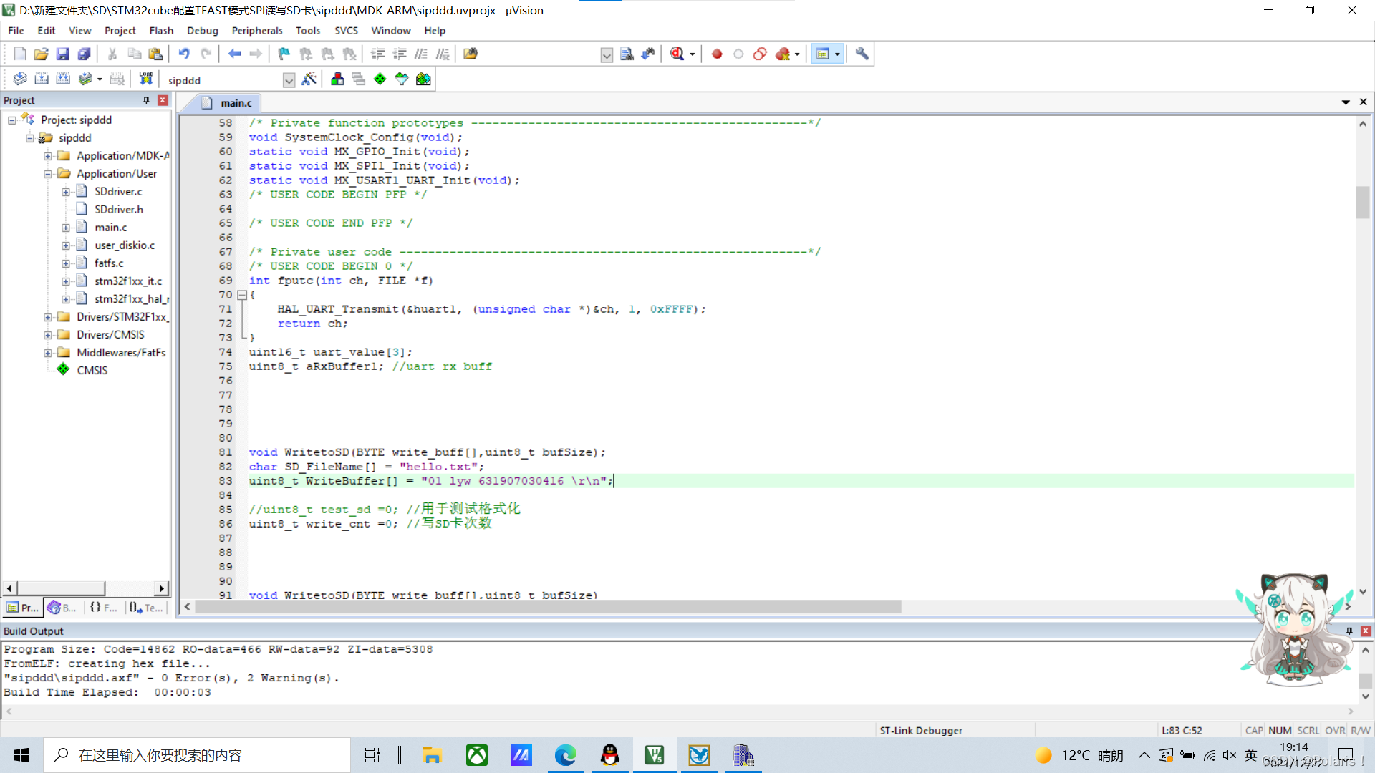Open File Explorer from taskbar

(x=432, y=755)
